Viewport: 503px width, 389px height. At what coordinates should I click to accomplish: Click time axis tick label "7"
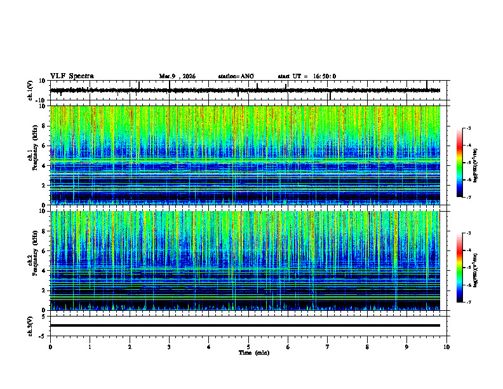coord(328,347)
